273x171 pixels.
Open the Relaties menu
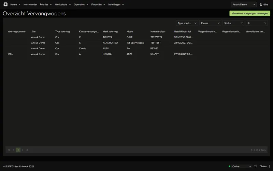click(x=46, y=4)
